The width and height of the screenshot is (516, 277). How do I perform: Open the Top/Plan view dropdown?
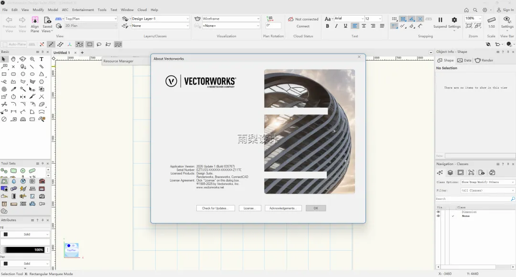[90, 19]
